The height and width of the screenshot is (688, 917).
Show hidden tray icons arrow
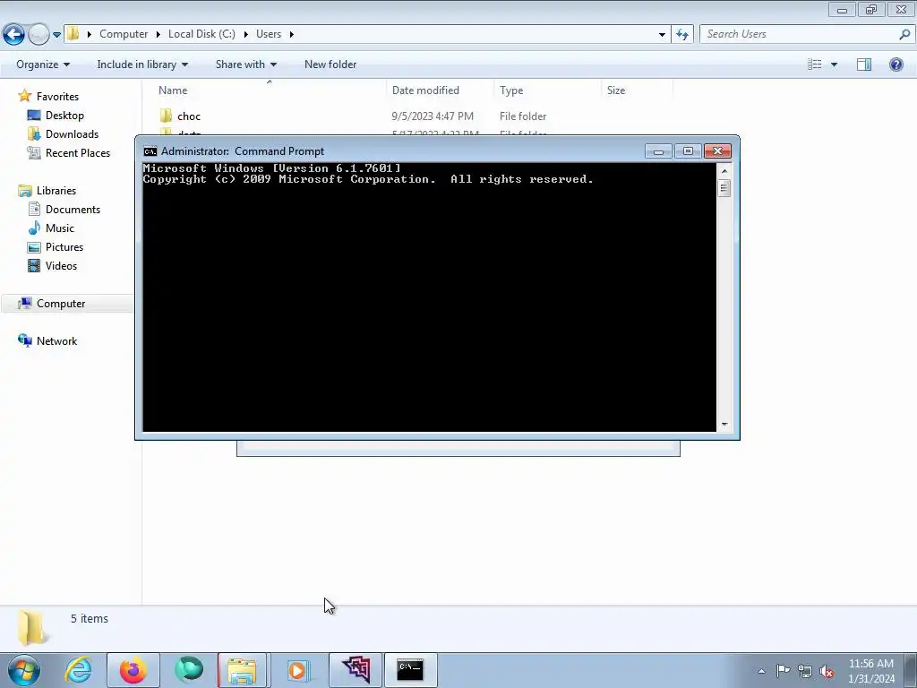761,671
